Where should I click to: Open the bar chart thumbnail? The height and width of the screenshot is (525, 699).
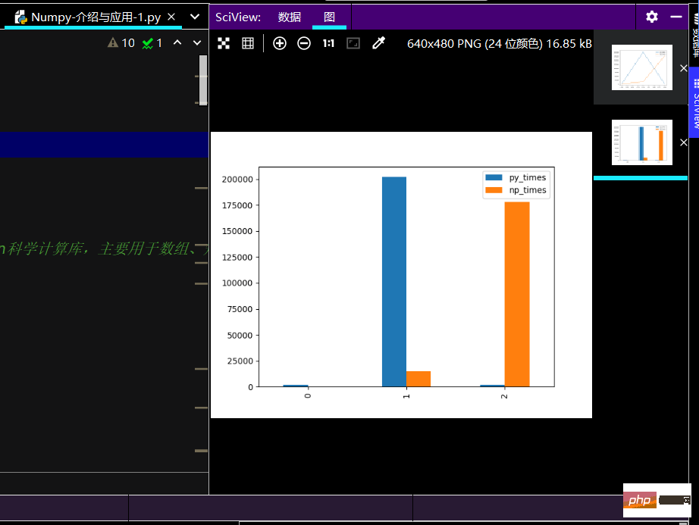pos(642,142)
